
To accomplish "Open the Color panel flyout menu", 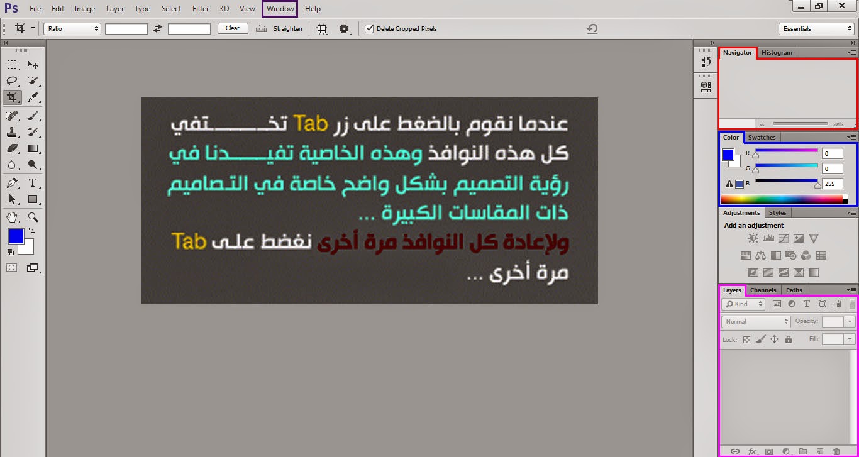I will [851, 137].
